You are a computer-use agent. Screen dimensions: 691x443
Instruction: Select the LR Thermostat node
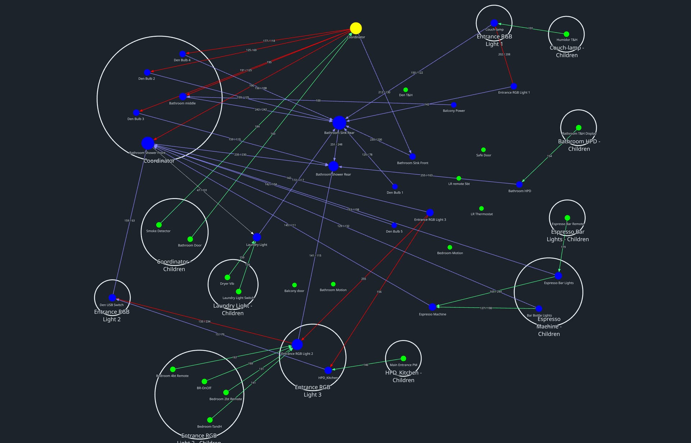pyautogui.click(x=481, y=208)
